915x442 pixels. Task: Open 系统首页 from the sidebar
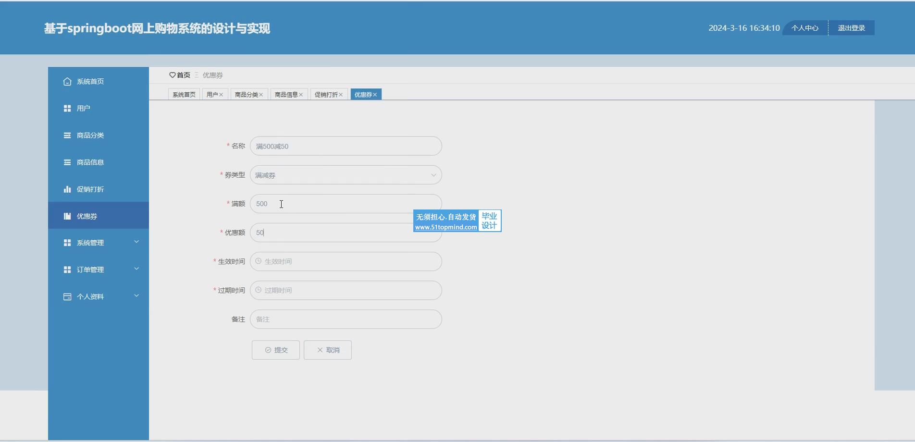click(99, 82)
